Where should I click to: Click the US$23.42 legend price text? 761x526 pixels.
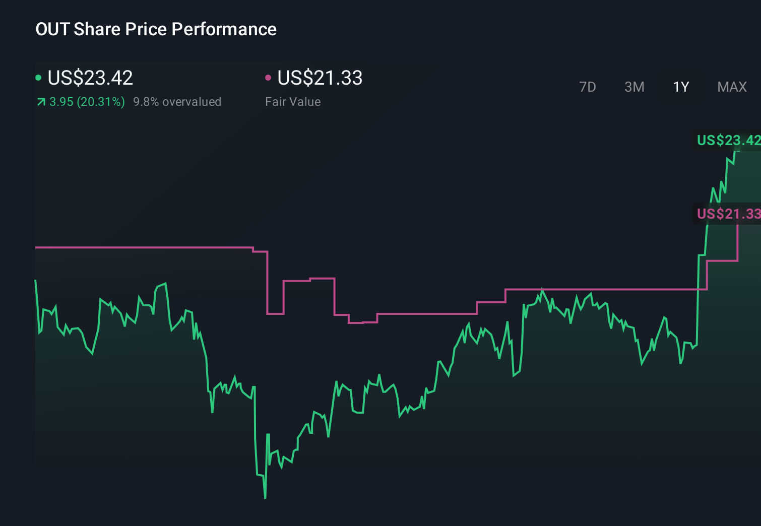click(90, 78)
